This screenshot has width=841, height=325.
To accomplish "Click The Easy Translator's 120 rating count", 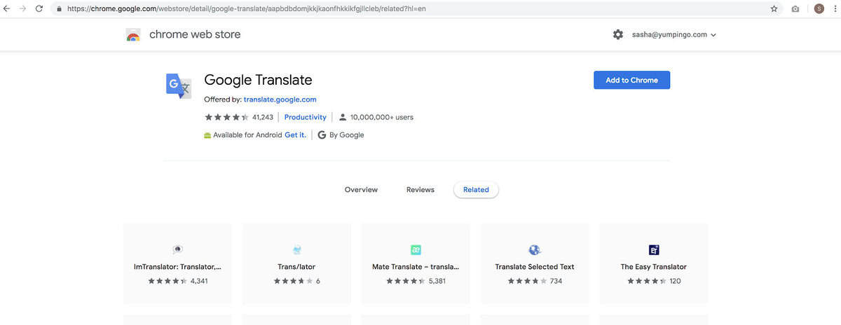I will 675,281.
